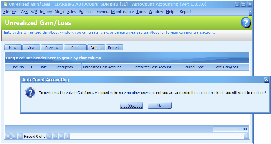Sort by Unrealized Loss Account column
Image resolution: width=271 pixels, height=144 pixels.
point(157,67)
